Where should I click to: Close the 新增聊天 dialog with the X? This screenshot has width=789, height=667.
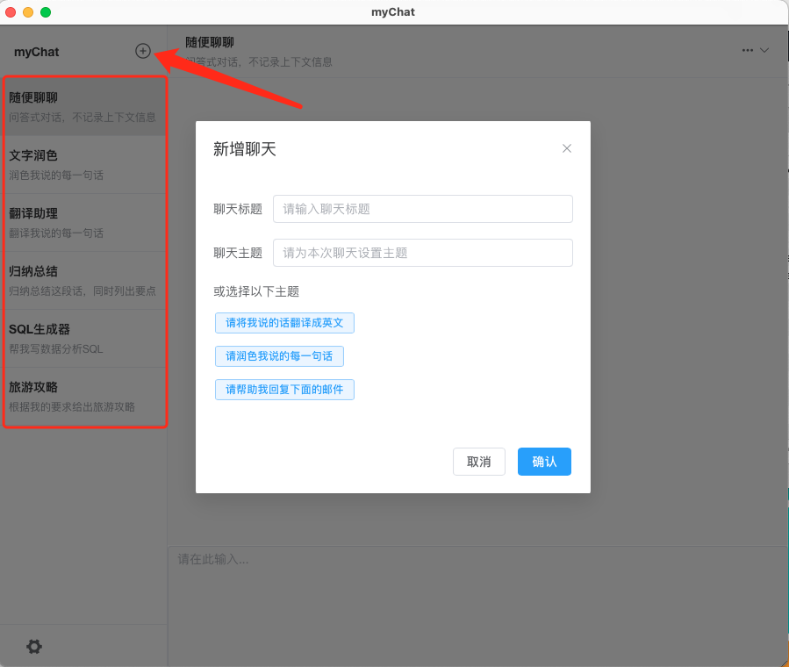(x=566, y=148)
